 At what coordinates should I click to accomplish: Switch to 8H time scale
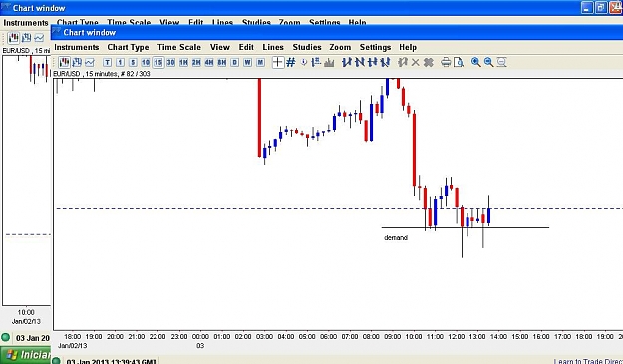pos(221,62)
